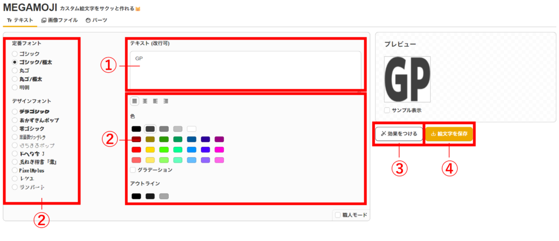559x241 pixels.
Task: Pick the pastel yellow text color swatch
Action: (x=150, y=160)
